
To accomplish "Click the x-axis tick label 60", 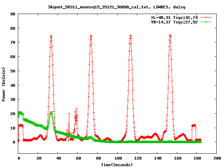I will [x=78, y=158].
